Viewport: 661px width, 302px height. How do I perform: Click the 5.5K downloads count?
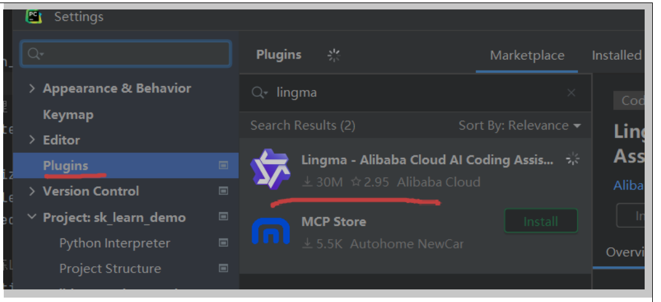tap(323, 243)
